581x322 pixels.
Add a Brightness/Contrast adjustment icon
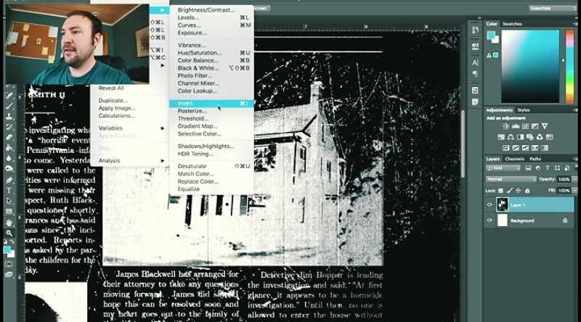tap(505, 126)
